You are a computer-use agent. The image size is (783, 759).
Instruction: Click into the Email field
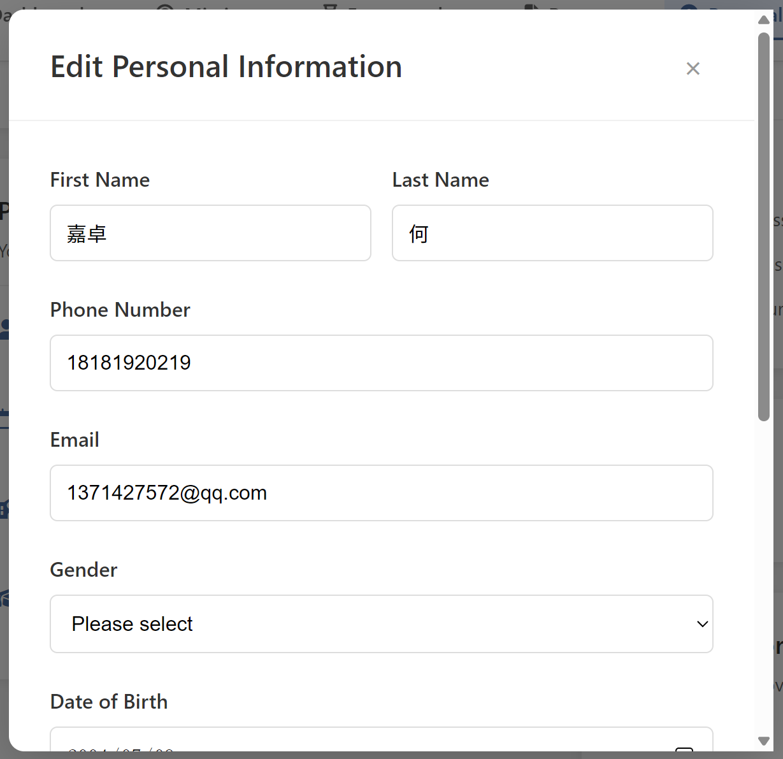382,493
